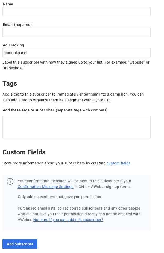
Task: Click the Ad Tracking label
Action: (x=13, y=45)
